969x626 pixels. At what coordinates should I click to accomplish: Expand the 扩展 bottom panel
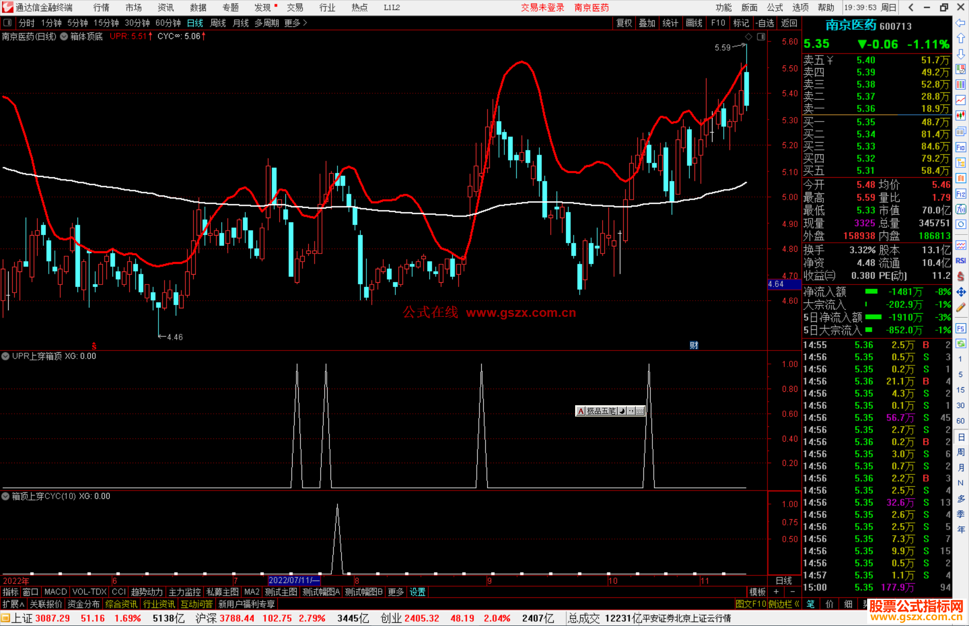coord(13,604)
